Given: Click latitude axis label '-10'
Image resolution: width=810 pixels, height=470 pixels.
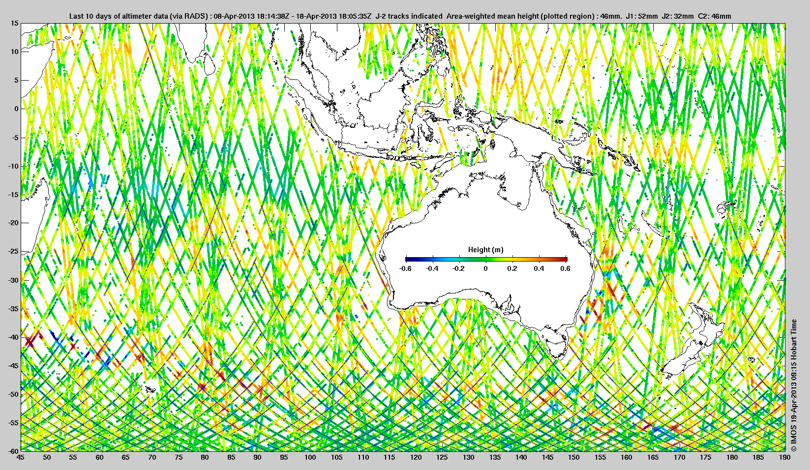Looking at the screenshot, I should [x=13, y=166].
